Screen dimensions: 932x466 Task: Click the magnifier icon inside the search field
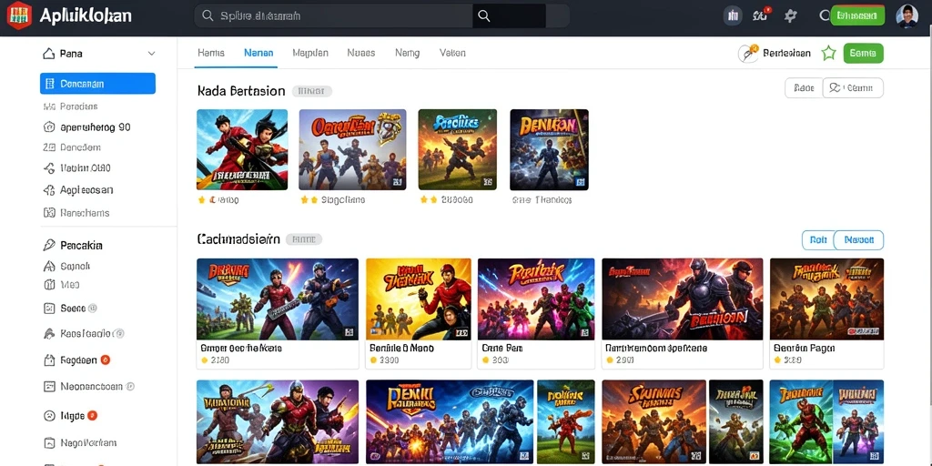pos(208,16)
